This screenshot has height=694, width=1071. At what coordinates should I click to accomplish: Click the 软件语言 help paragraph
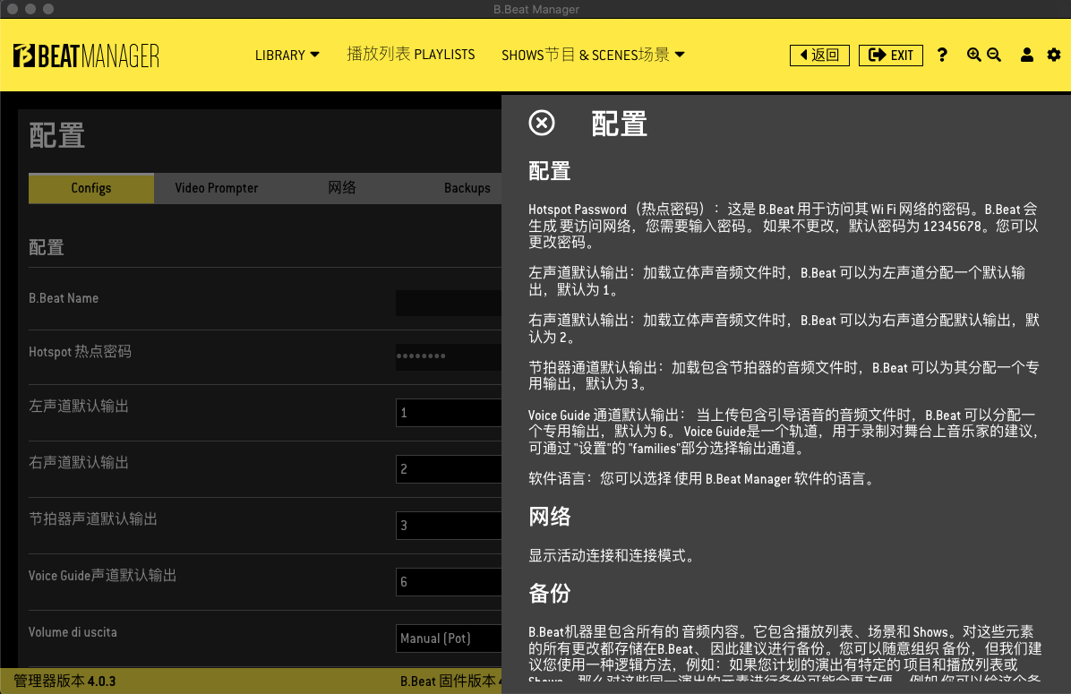(x=702, y=479)
